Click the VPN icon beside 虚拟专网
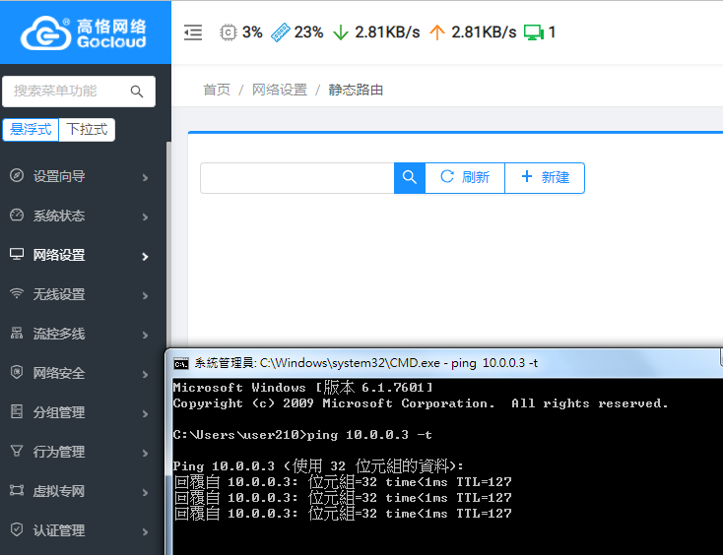The width and height of the screenshot is (723, 555). tap(17, 490)
